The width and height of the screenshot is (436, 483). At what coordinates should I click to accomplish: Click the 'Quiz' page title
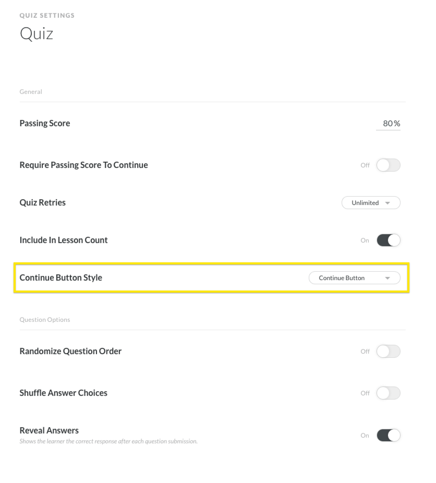click(37, 34)
